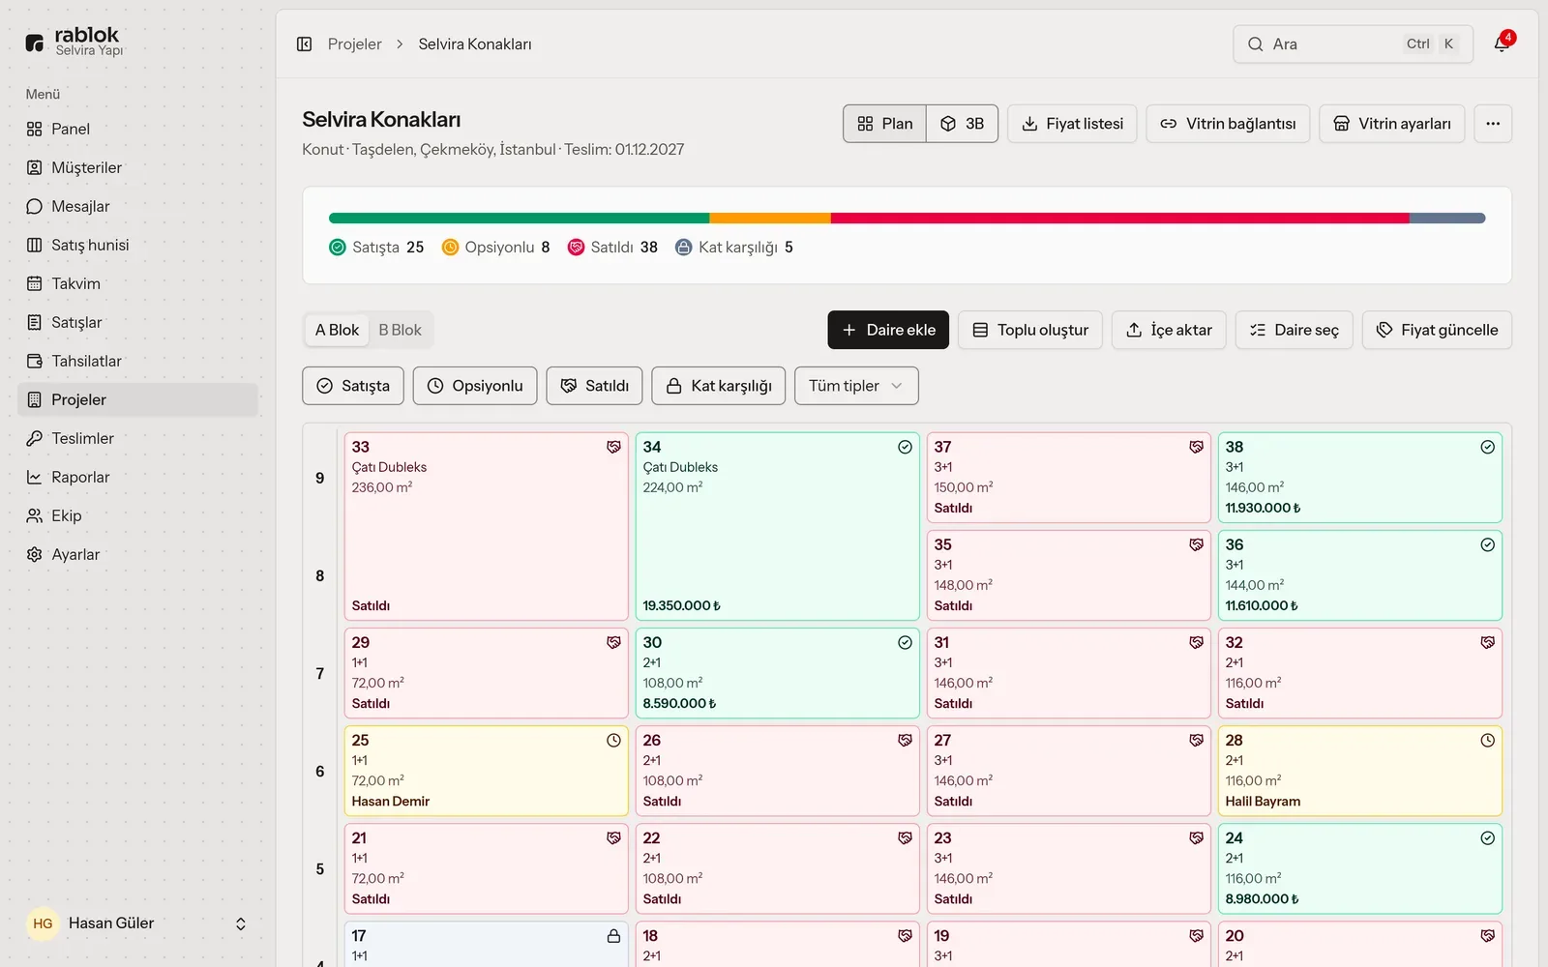
Task: Click Daire ekle button
Action: click(x=888, y=330)
